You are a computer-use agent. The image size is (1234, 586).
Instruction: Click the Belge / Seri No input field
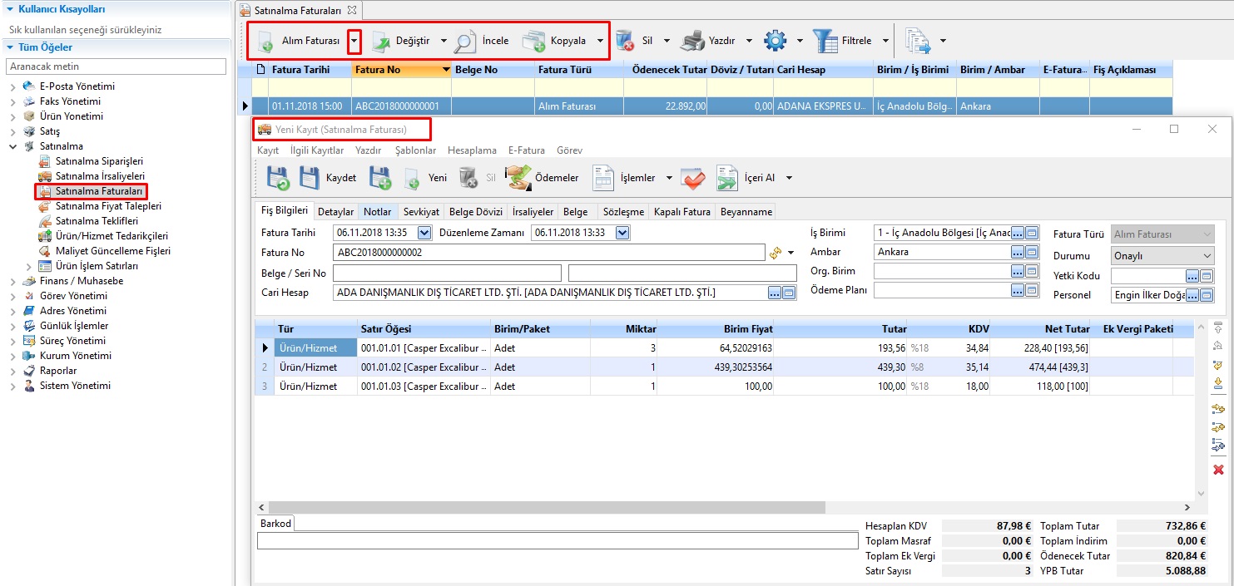(x=447, y=273)
